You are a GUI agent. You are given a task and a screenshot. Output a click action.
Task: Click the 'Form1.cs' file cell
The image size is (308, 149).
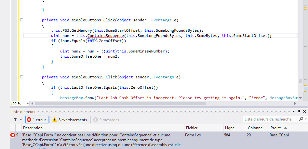click(193, 135)
